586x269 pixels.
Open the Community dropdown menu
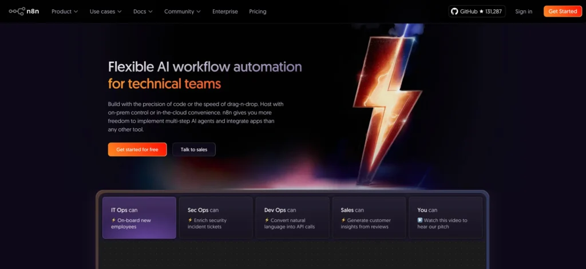(x=182, y=11)
